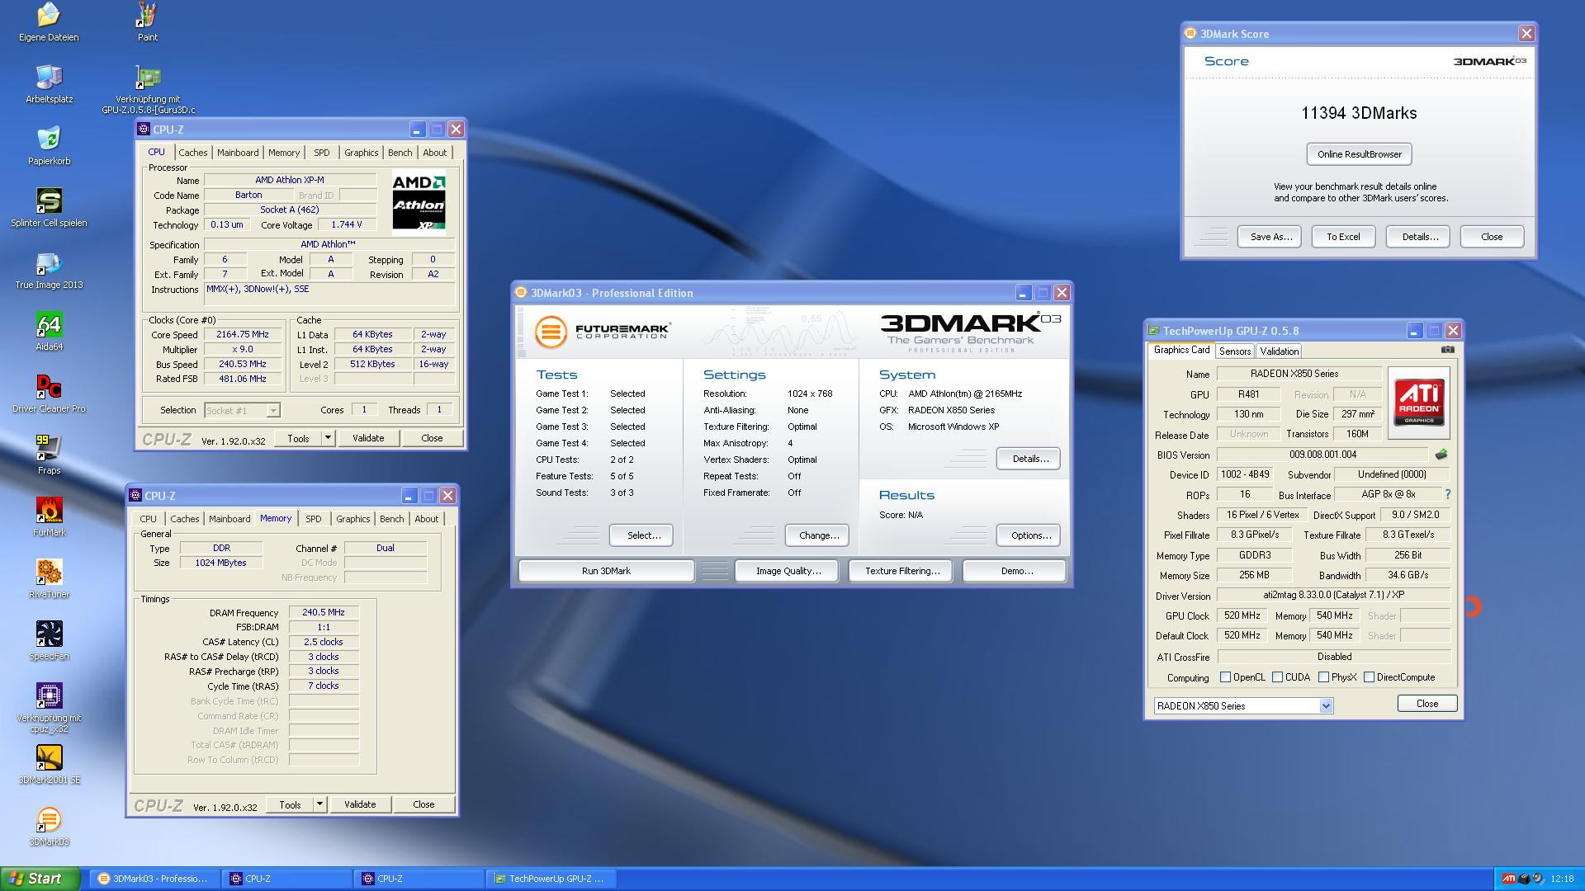Image resolution: width=1585 pixels, height=891 pixels.
Task: Toggle the CUDA checkbox
Action: [1278, 677]
